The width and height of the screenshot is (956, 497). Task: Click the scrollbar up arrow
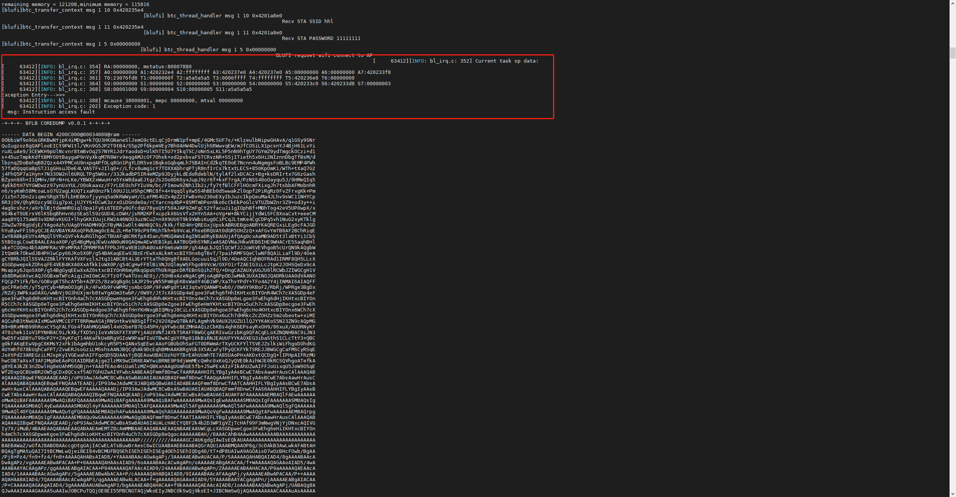click(x=953, y=3)
